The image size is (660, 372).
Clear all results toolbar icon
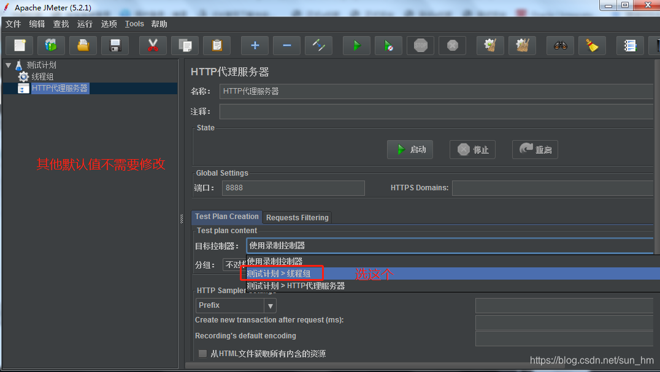(x=523, y=45)
